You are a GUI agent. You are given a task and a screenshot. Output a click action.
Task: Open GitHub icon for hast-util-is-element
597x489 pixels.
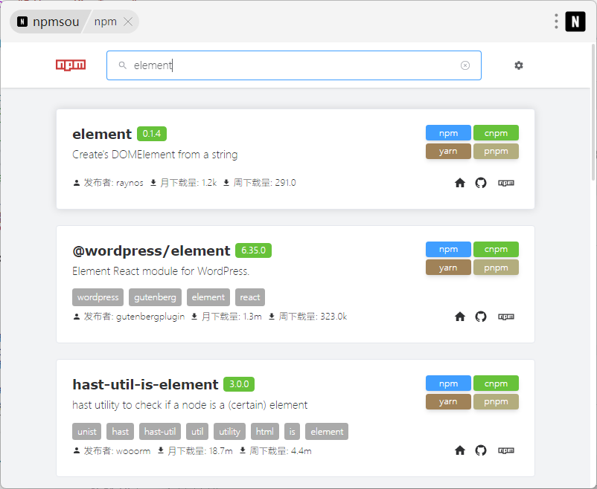481,450
